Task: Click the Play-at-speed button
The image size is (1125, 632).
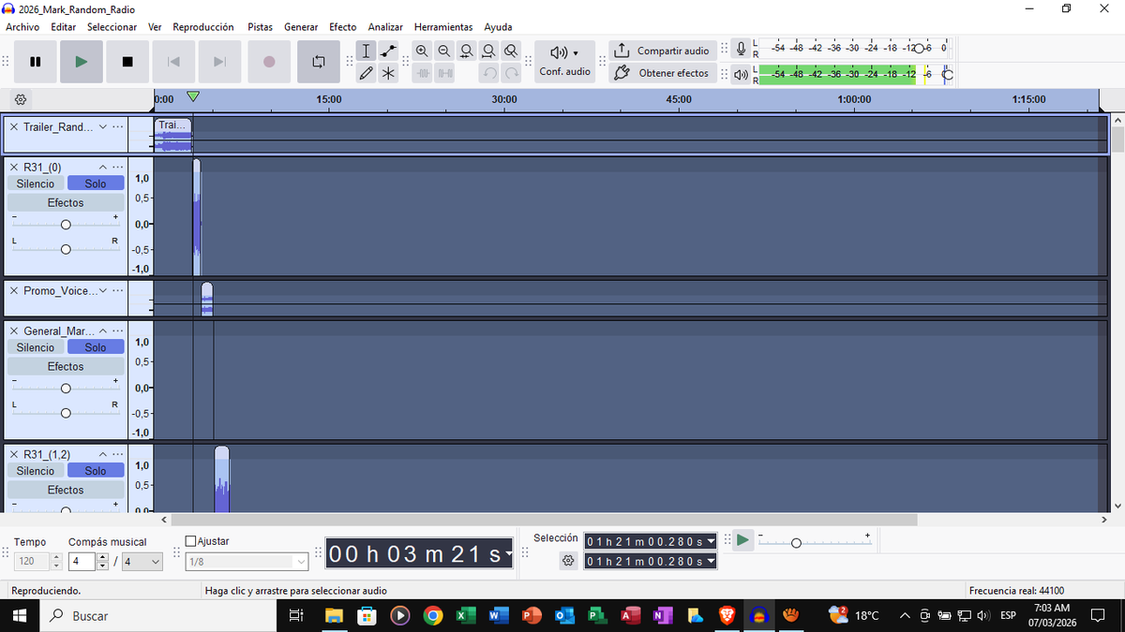Action: (x=742, y=540)
